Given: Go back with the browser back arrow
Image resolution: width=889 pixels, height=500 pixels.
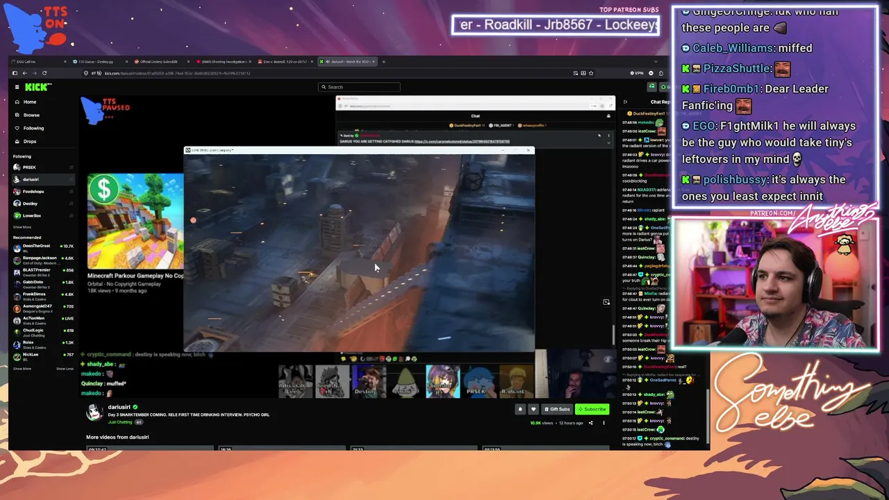Looking at the screenshot, I should 24,73.
